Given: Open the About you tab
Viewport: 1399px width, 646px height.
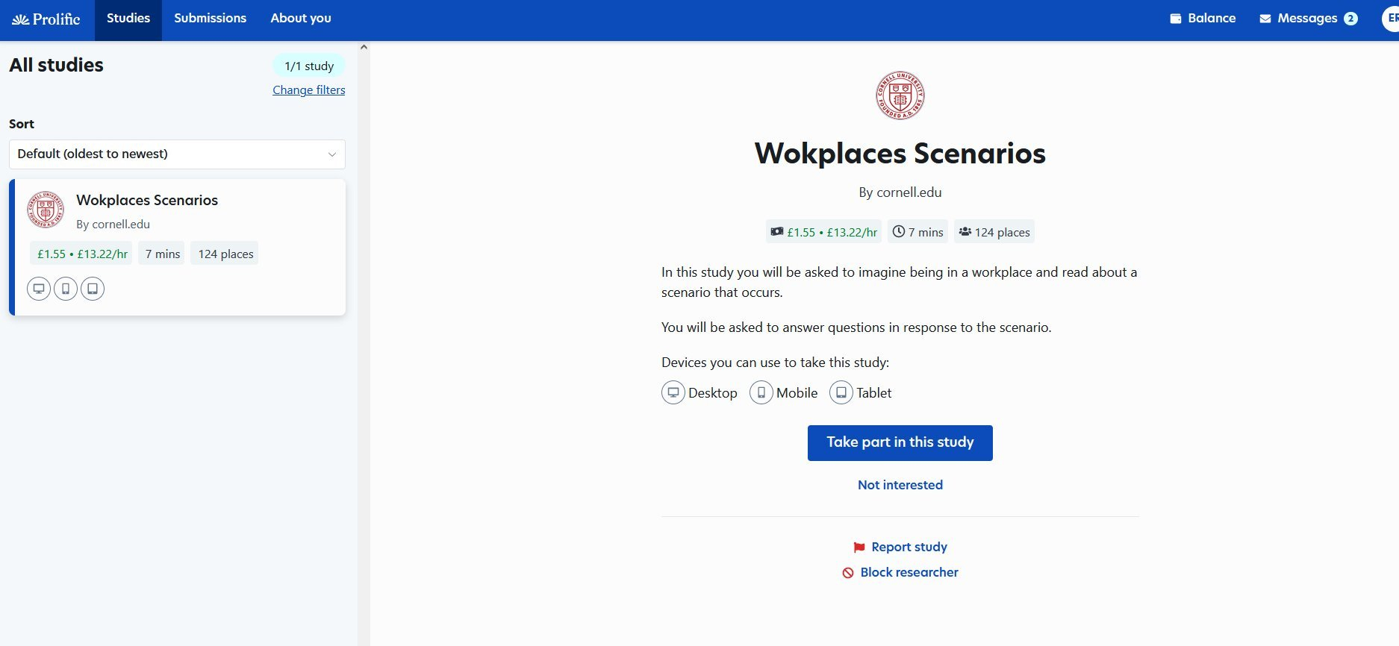Looking at the screenshot, I should tap(301, 19).
